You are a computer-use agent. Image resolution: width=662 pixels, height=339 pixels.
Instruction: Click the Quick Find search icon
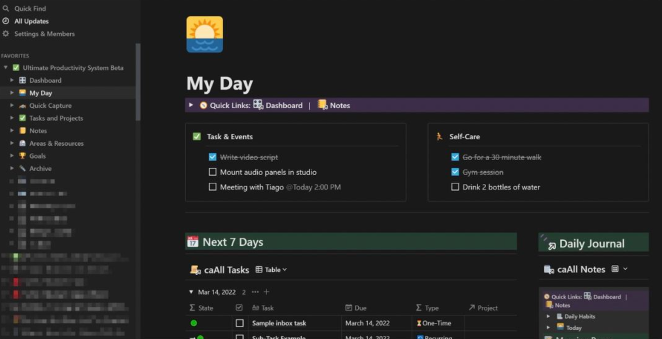pos(6,8)
